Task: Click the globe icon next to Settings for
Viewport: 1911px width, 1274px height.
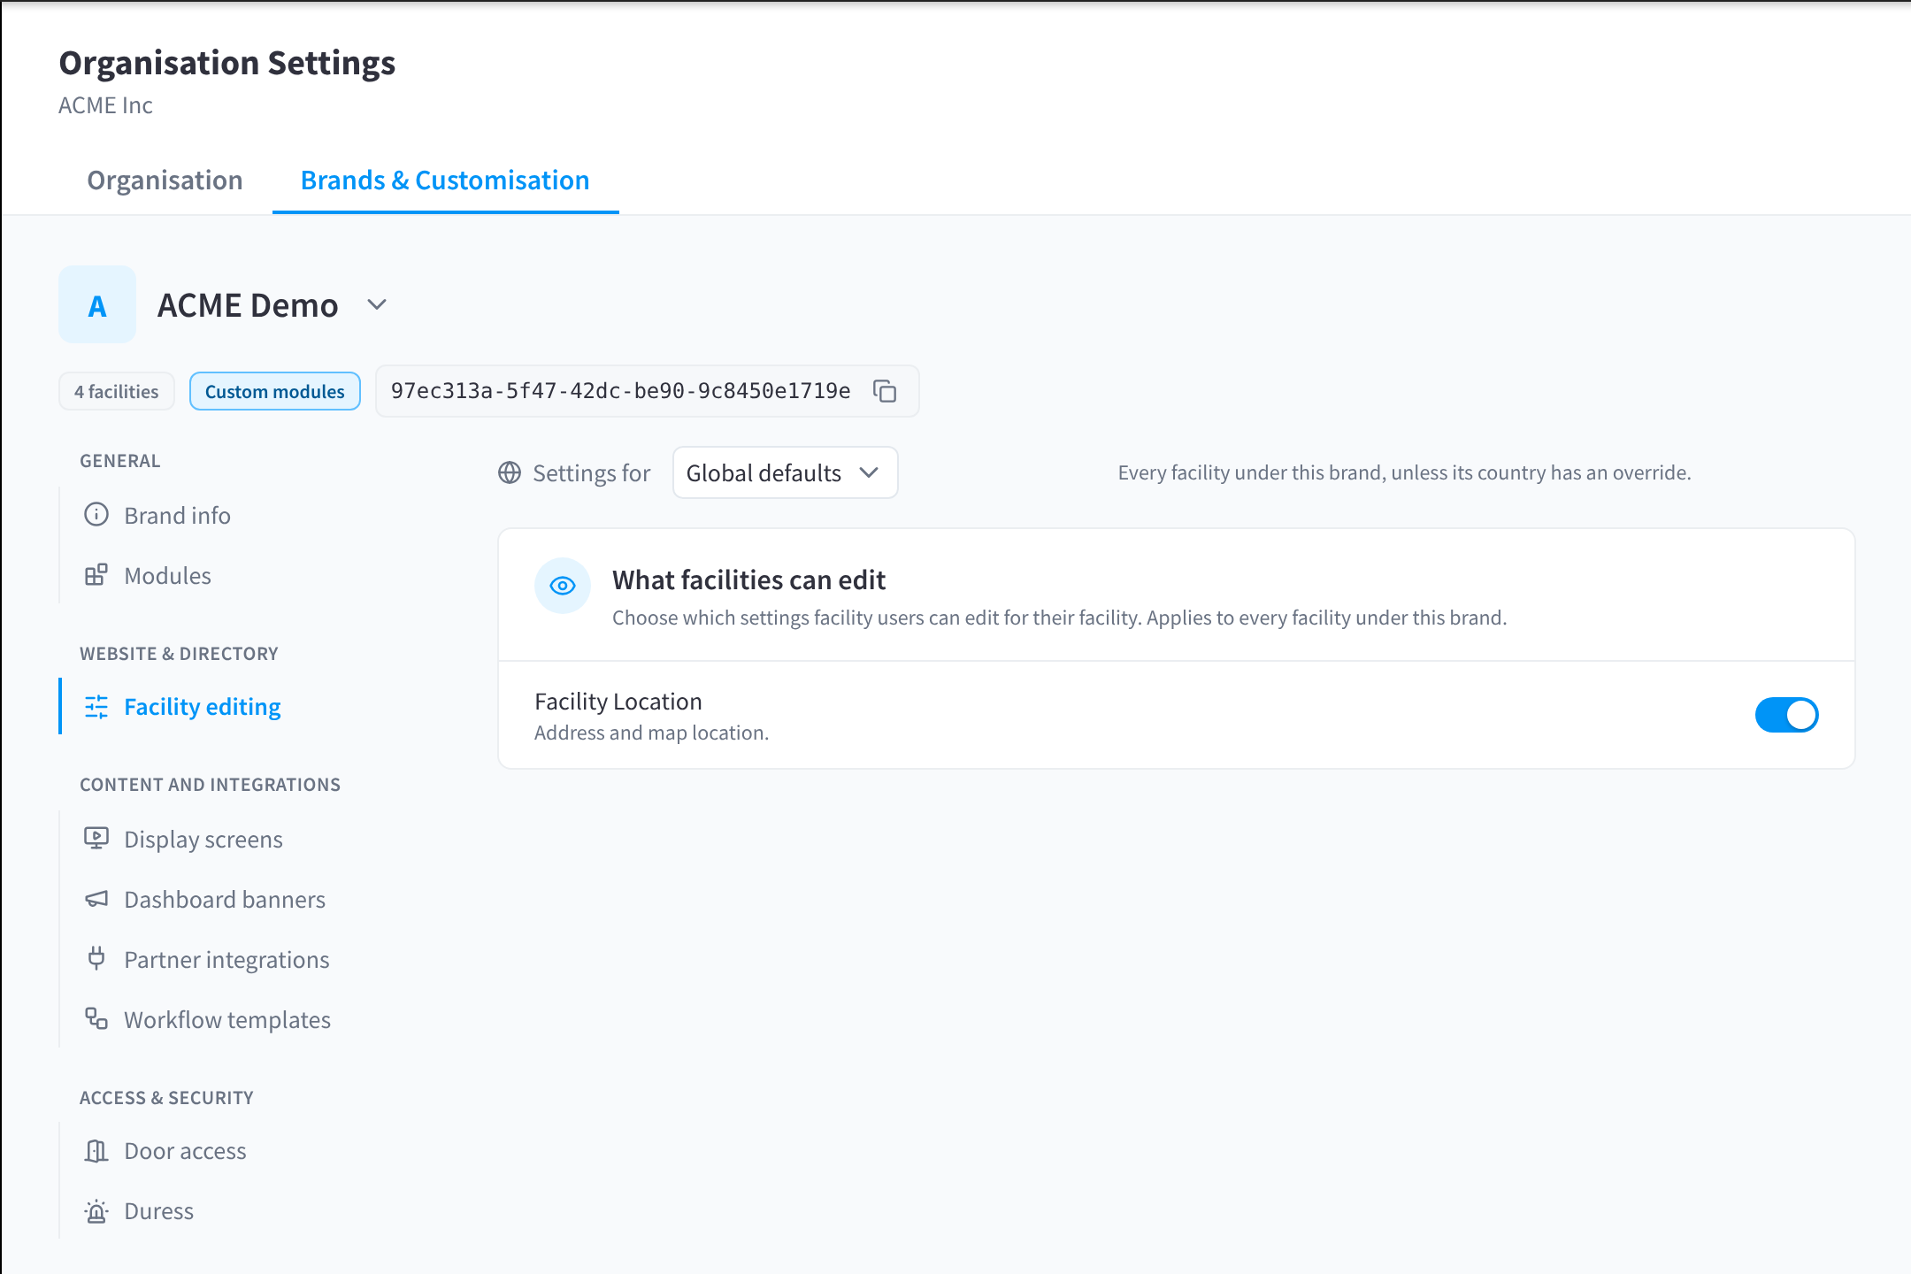Action: 510,472
